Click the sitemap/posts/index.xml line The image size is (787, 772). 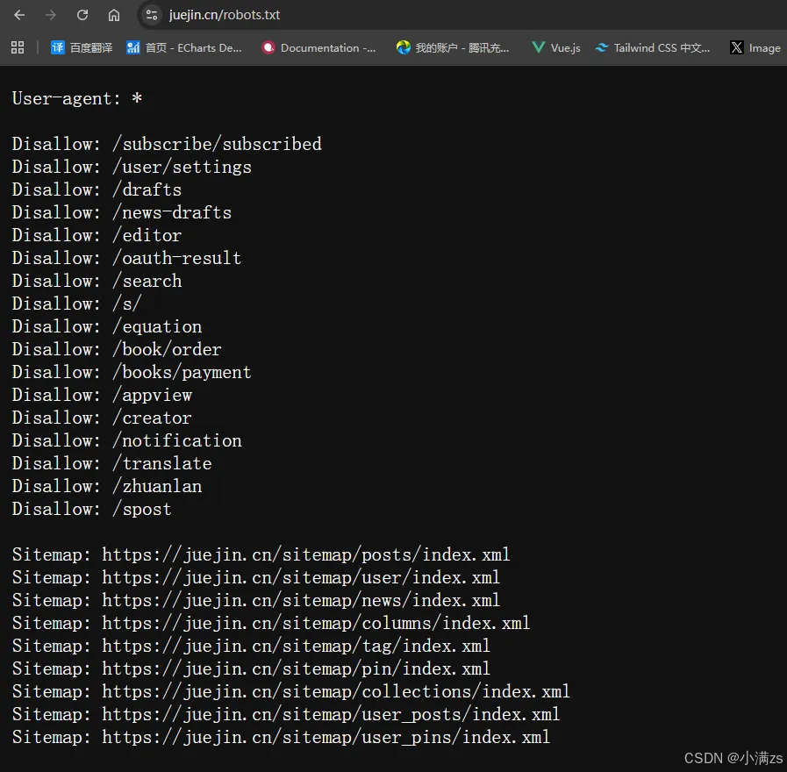tap(261, 554)
